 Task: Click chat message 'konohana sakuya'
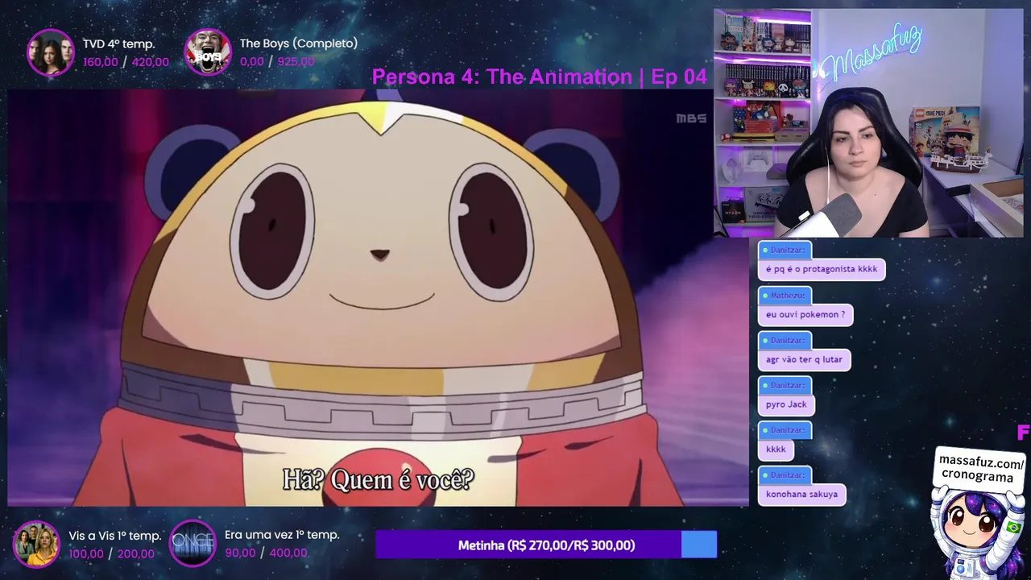801,495
